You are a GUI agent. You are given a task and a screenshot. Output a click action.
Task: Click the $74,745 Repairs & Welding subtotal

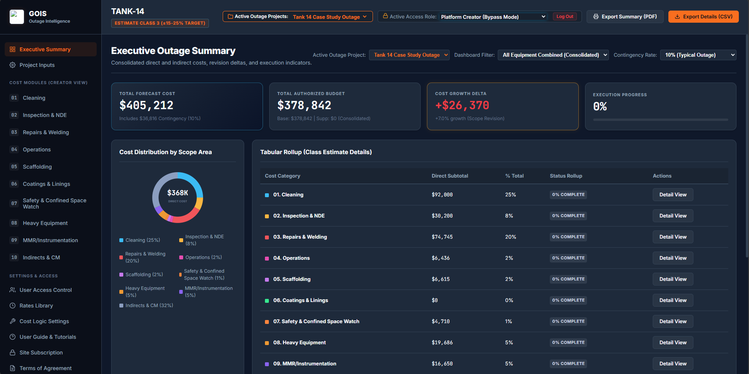tap(442, 237)
